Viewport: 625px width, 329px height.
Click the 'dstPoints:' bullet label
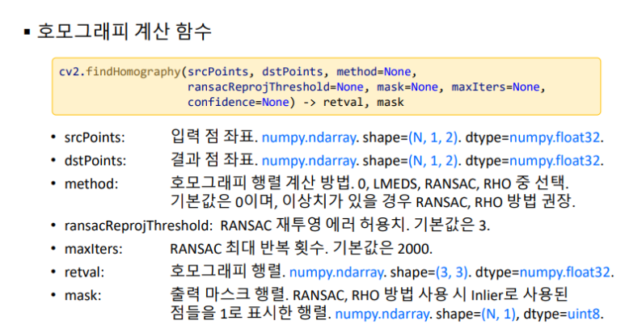(95, 161)
